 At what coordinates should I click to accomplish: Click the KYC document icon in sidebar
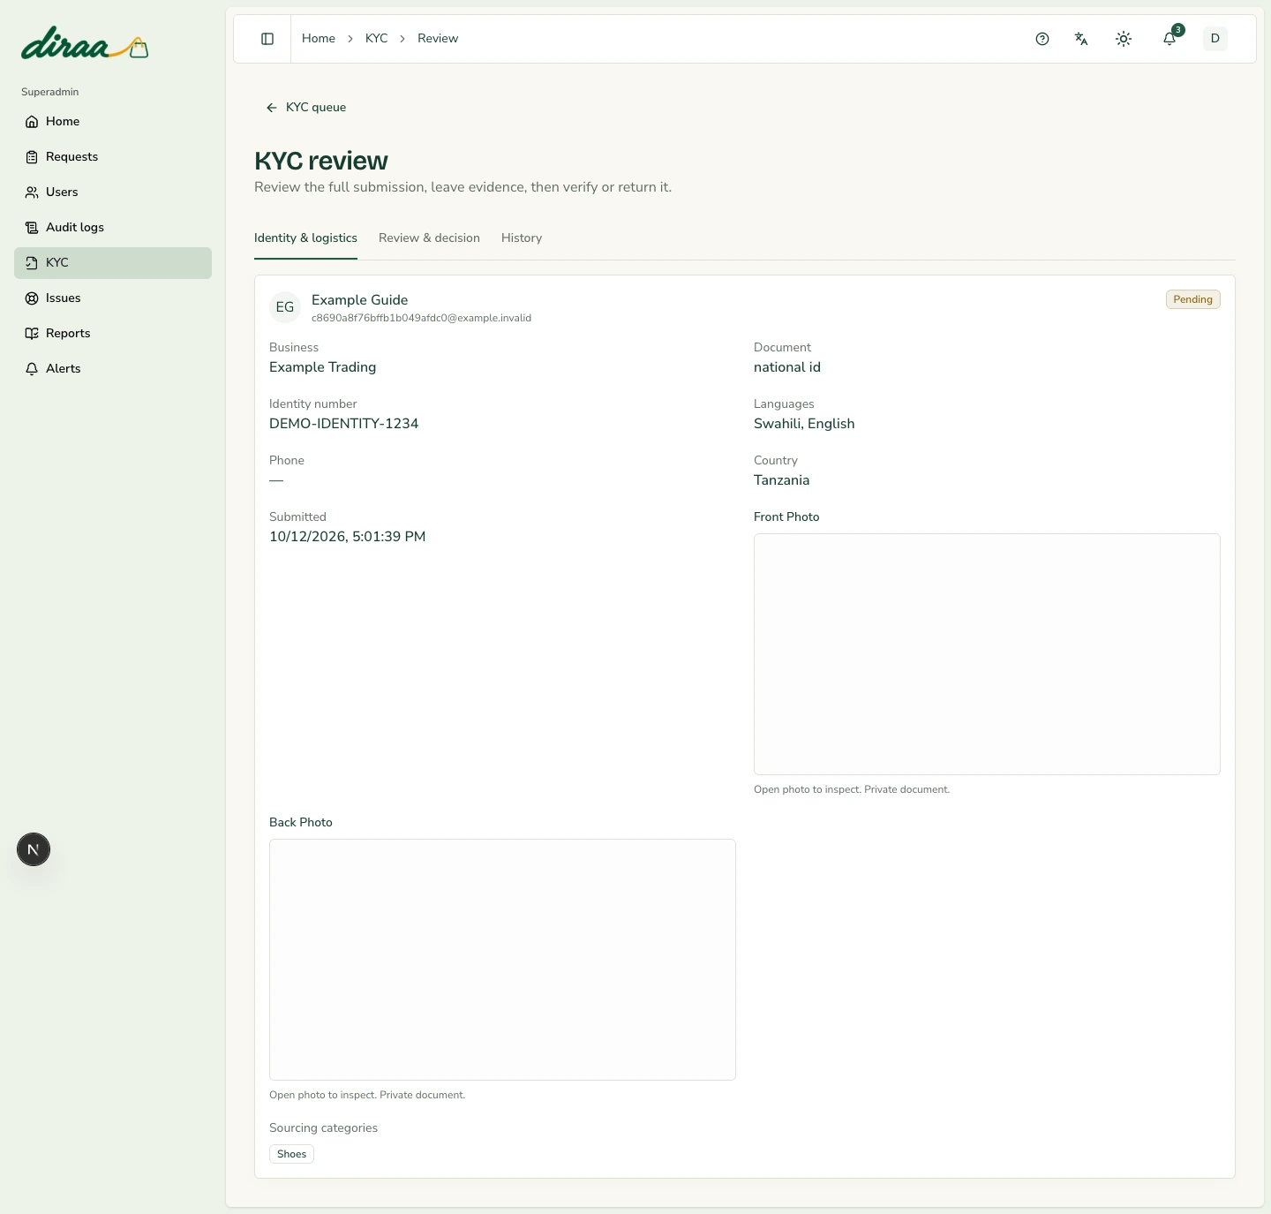[x=32, y=263]
